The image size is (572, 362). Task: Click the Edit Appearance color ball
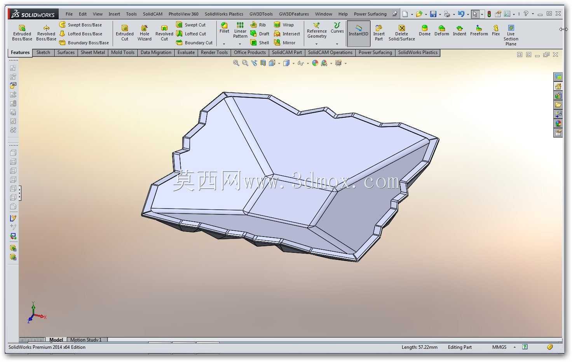pyautogui.click(x=315, y=63)
